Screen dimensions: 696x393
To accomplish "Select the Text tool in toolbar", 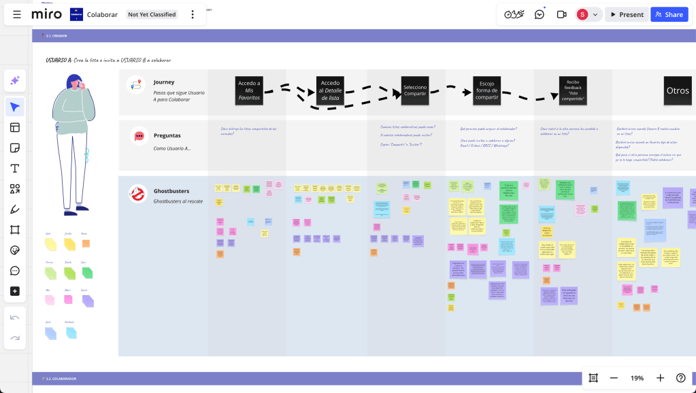I will 15,169.
